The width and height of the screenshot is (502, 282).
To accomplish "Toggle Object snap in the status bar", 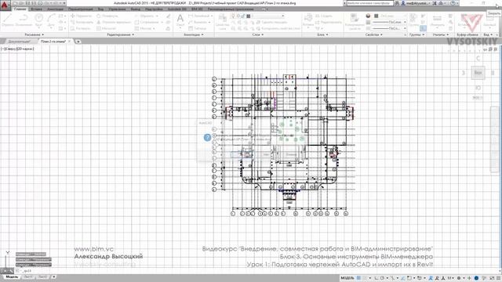I will tap(410, 278).
